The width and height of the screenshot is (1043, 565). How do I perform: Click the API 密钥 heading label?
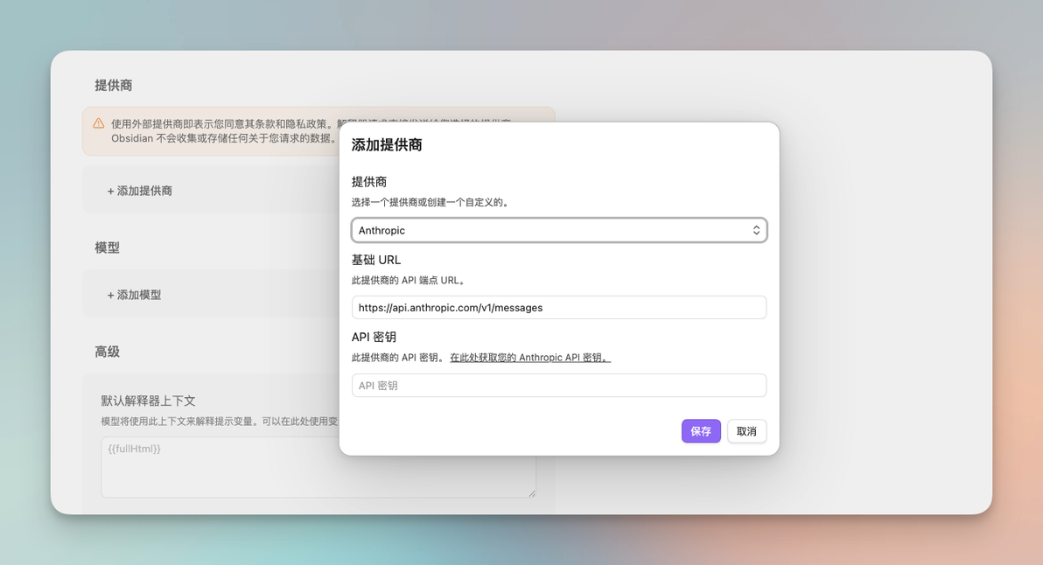[x=373, y=337]
